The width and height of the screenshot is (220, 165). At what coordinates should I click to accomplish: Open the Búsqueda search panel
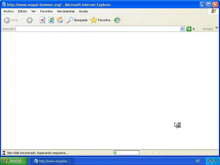click(x=77, y=20)
